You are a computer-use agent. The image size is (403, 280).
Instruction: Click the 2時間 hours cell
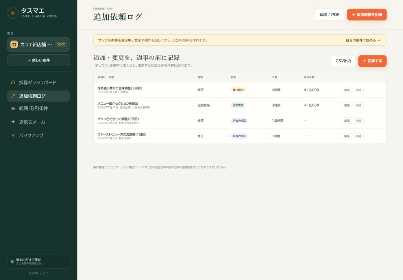click(x=276, y=90)
